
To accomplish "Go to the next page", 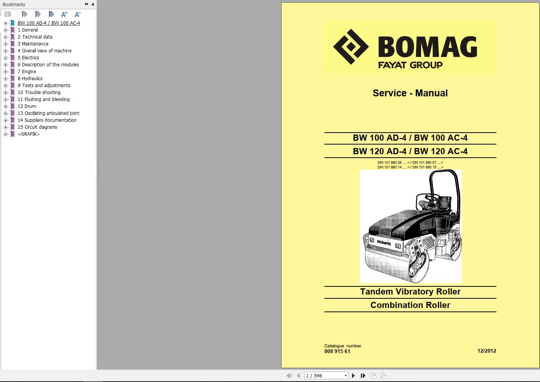I will click(x=353, y=375).
